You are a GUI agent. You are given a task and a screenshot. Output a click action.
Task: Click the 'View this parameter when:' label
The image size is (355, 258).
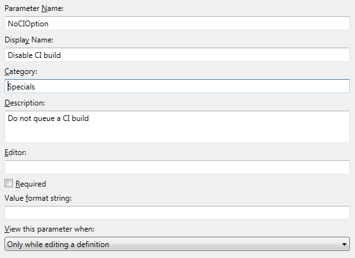[49, 229]
